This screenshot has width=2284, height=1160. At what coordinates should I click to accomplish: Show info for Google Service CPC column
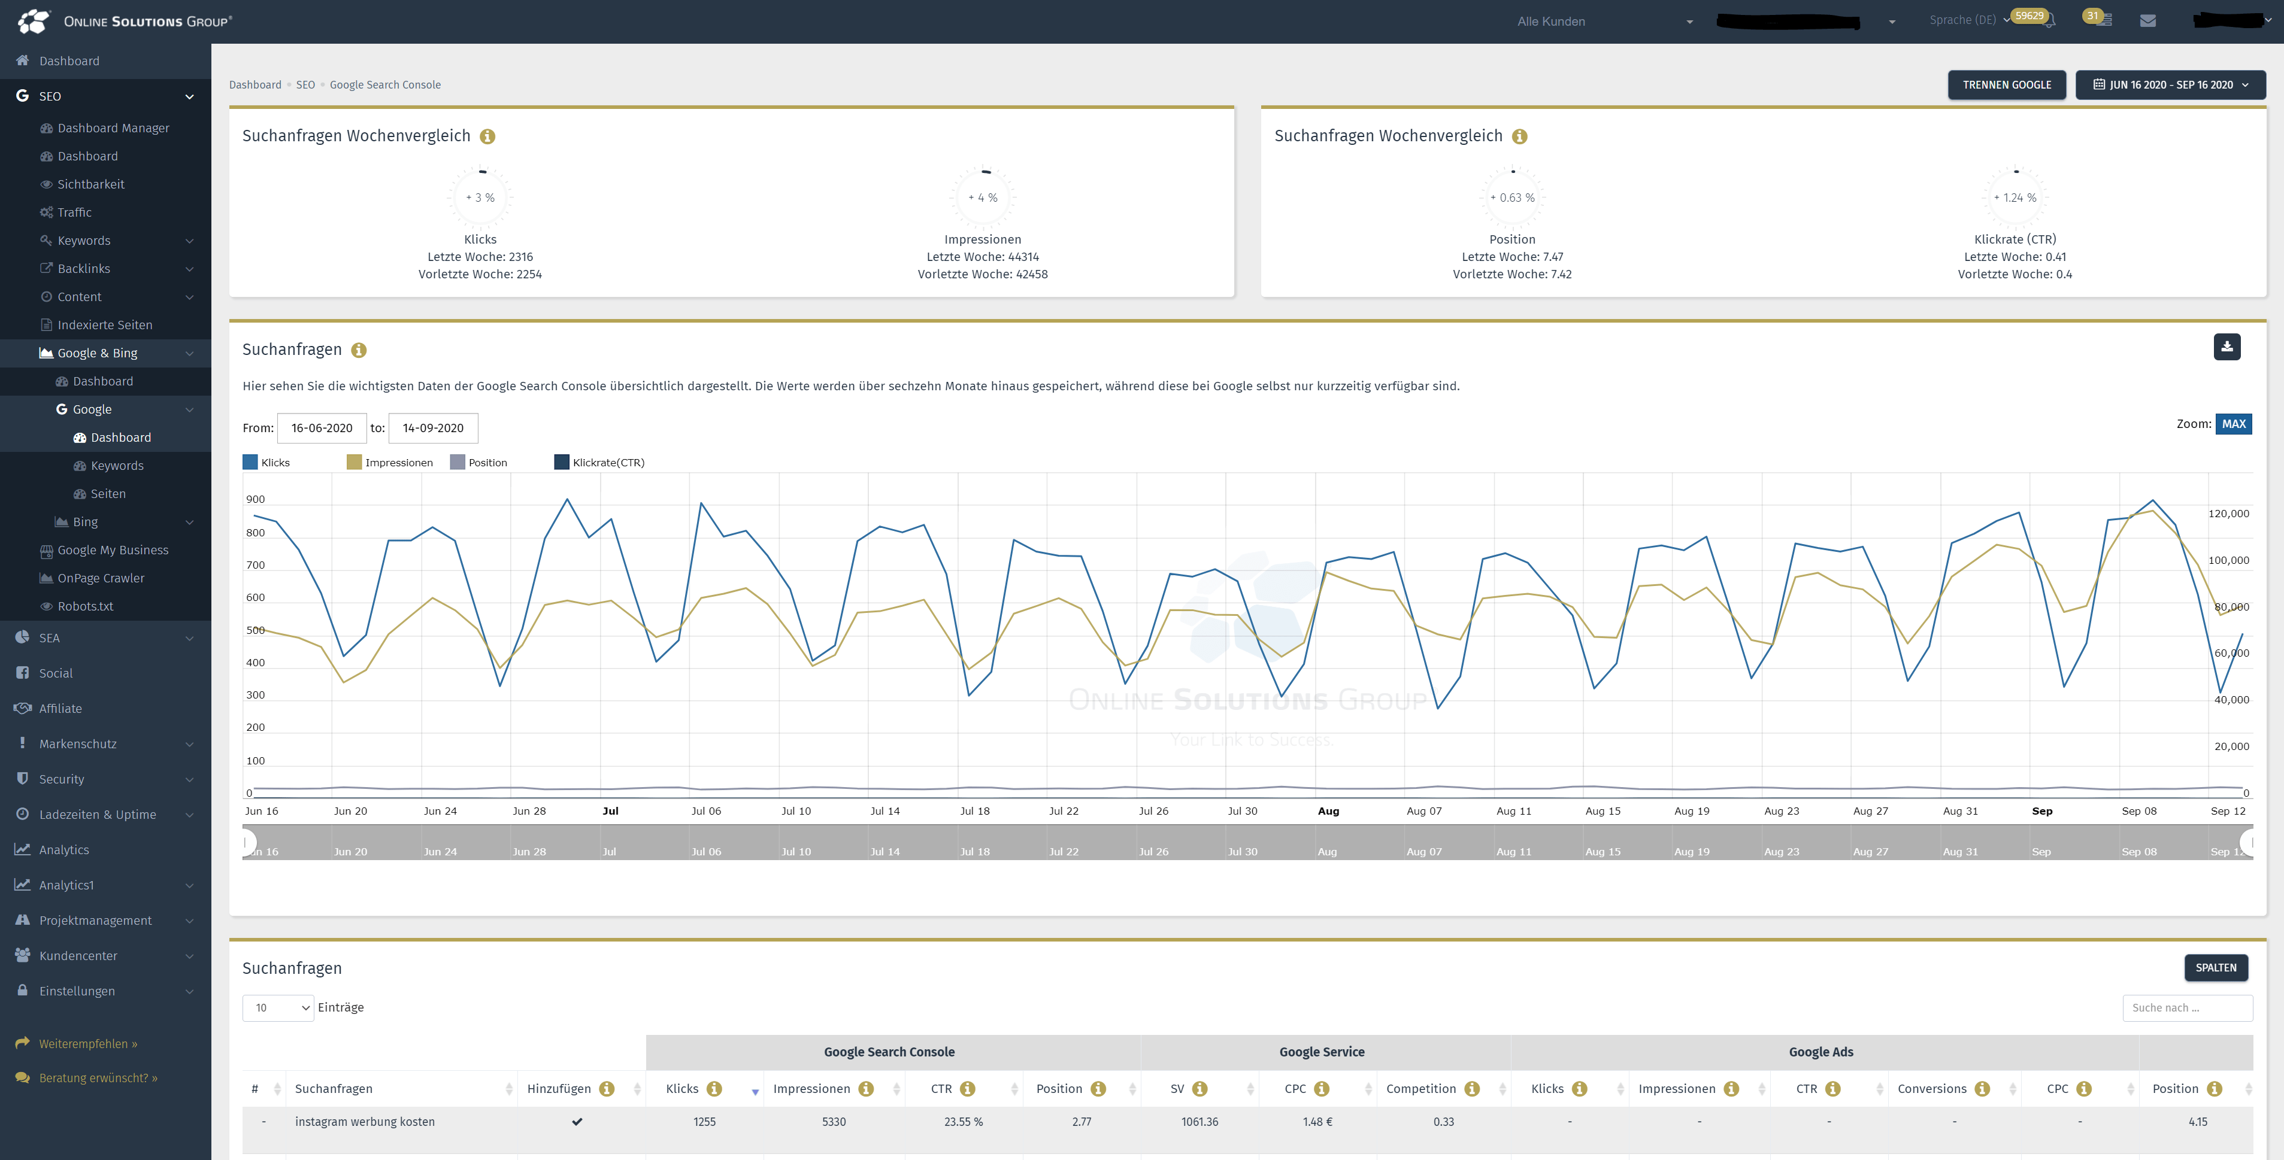coord(1322,1088)
